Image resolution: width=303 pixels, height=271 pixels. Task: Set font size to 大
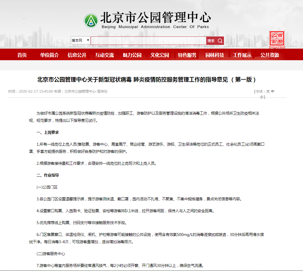coord(268,91)
